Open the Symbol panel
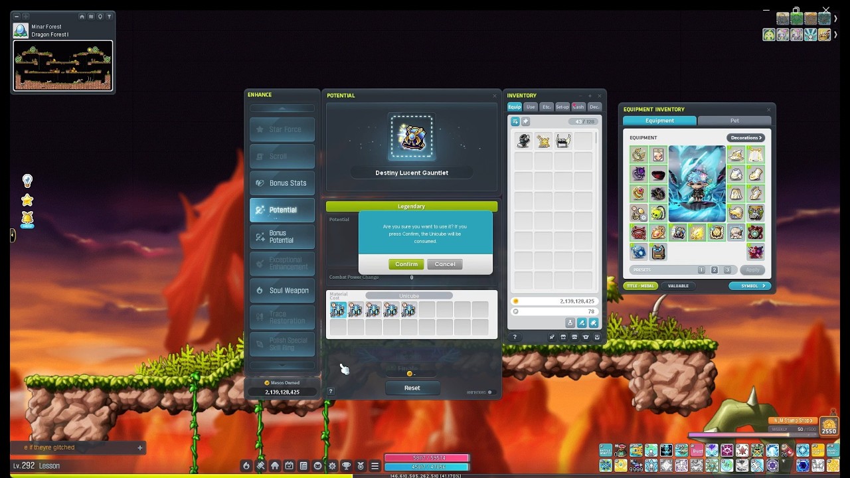The image size is (850, 478). click(750, 286)
